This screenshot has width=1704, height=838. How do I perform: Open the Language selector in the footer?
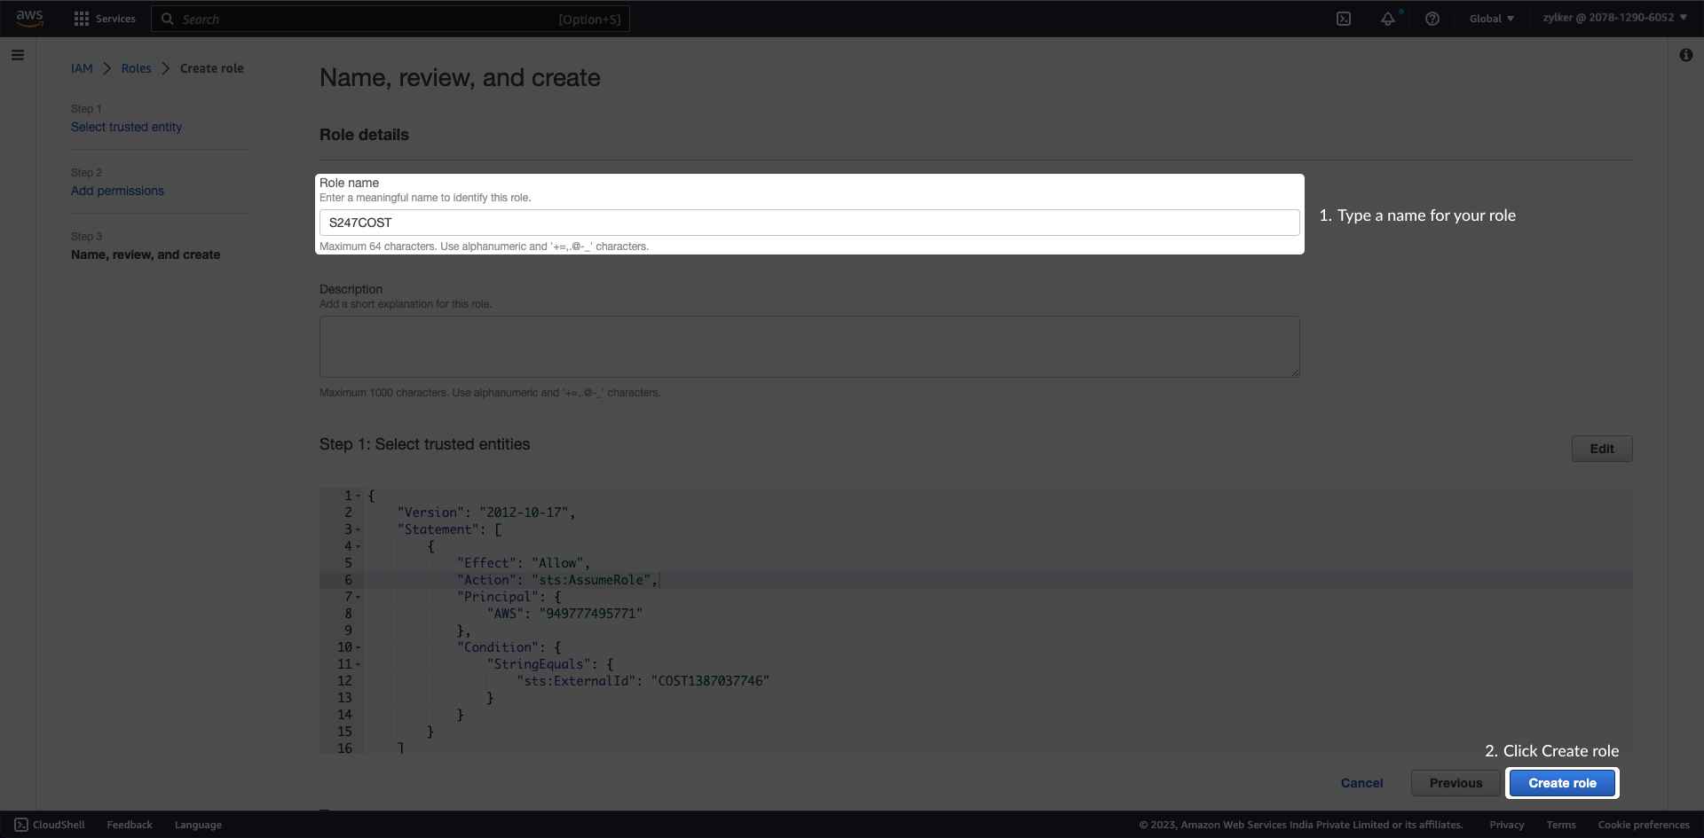pyautogui.click(x=198, y=825)
